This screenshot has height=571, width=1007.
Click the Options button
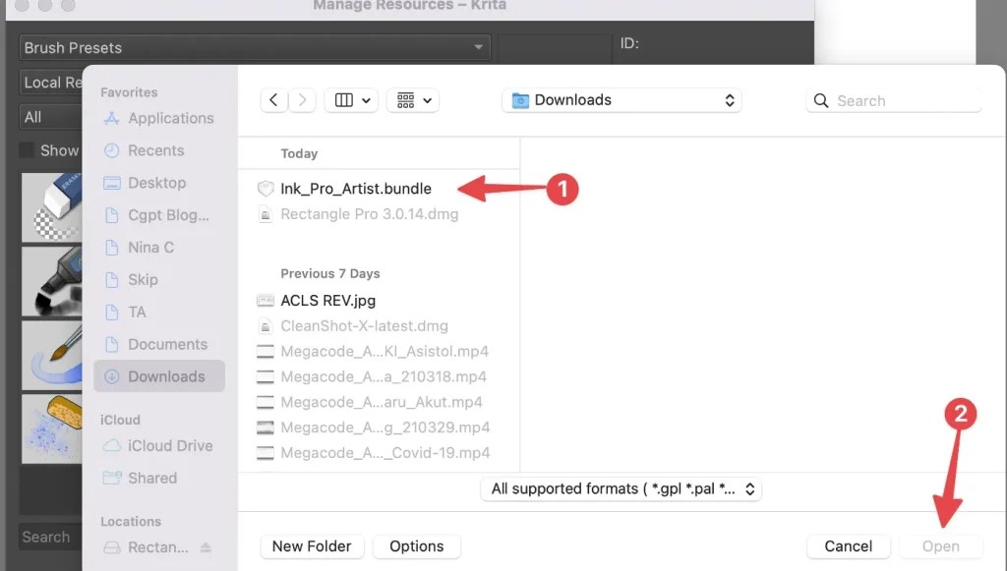pyautogui.click(x=416, y=546)
